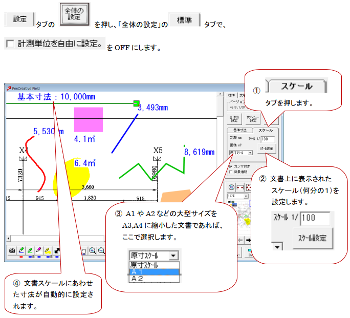Viewport: 350px width, 318px height.
Task: Click the pink square area shape
Action: 89,120
